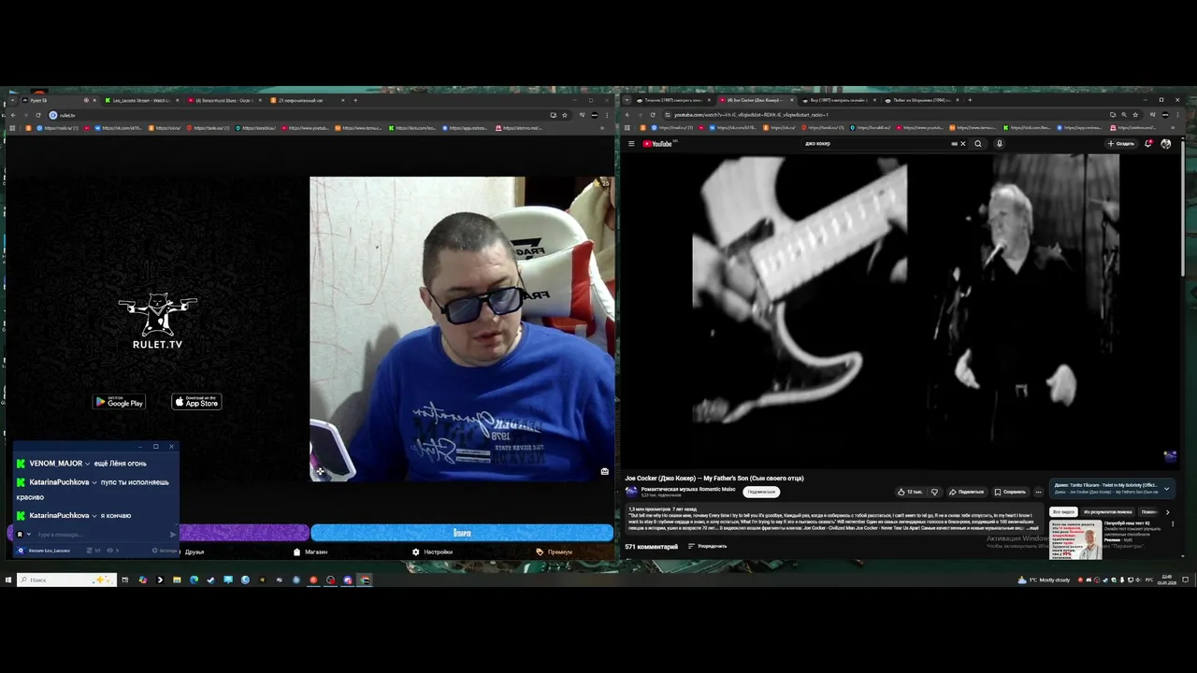The height and width of the screenshot is (673, 1197).
Task: Open chat identity R dropdown
Action: [23, 535]
